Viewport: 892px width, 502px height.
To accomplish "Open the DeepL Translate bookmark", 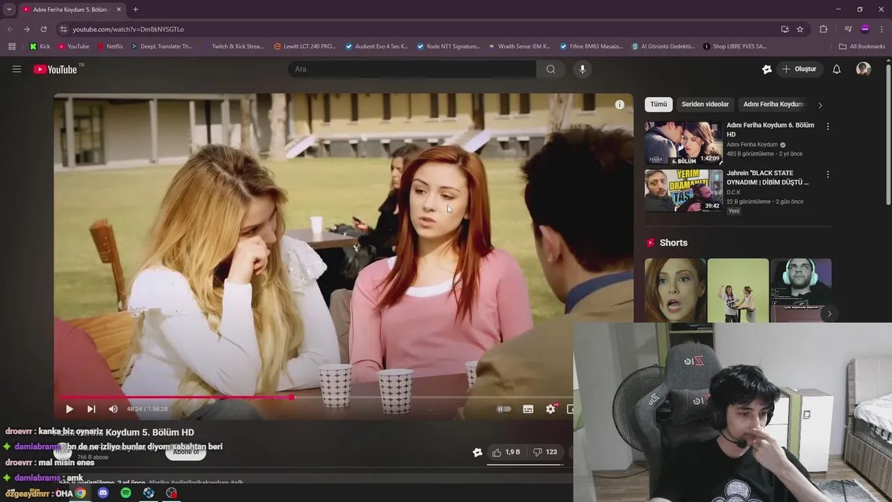I will coord(162,47).
